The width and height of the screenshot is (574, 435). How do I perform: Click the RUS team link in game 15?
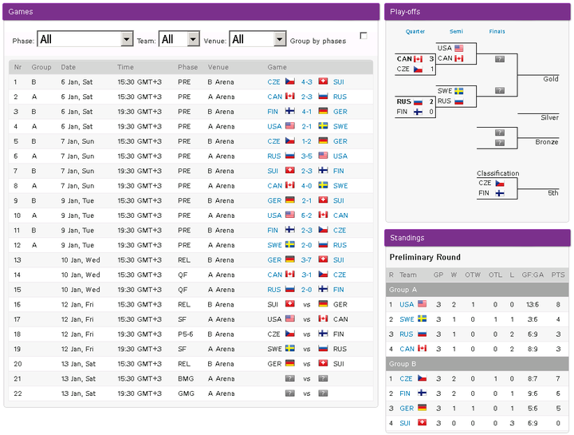pos(274,290)
